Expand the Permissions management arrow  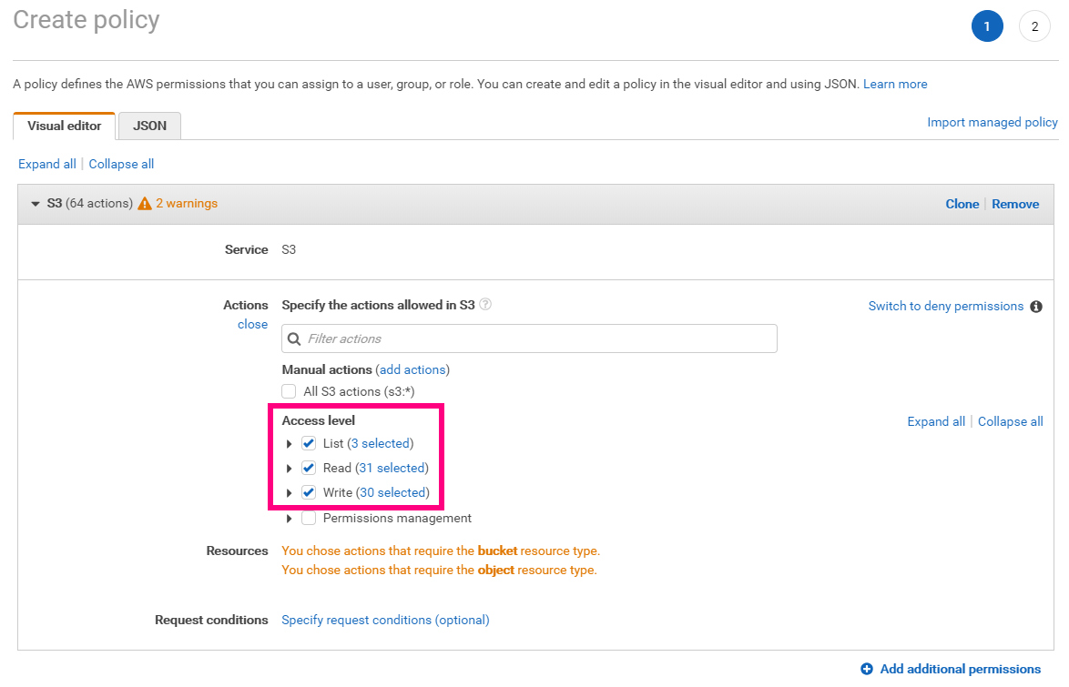289,519
